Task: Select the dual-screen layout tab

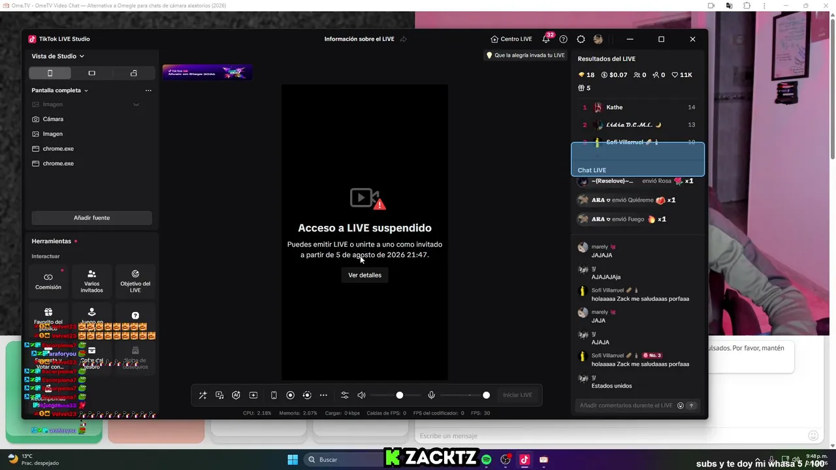Action: coord(133,73)
